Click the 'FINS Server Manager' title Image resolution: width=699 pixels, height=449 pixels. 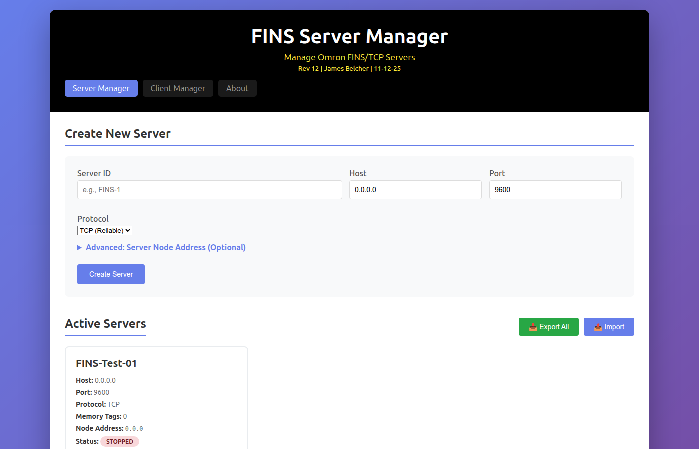tap(349, 36)
